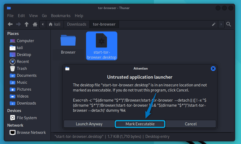This screenshot has width=241, height=144.
Task: Select the Browser folder icon
Action: 68,40
